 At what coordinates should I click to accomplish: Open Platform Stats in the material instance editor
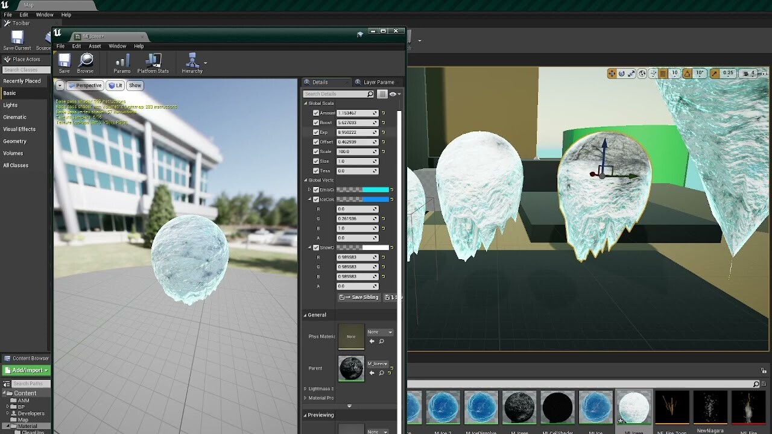point(154,63)
